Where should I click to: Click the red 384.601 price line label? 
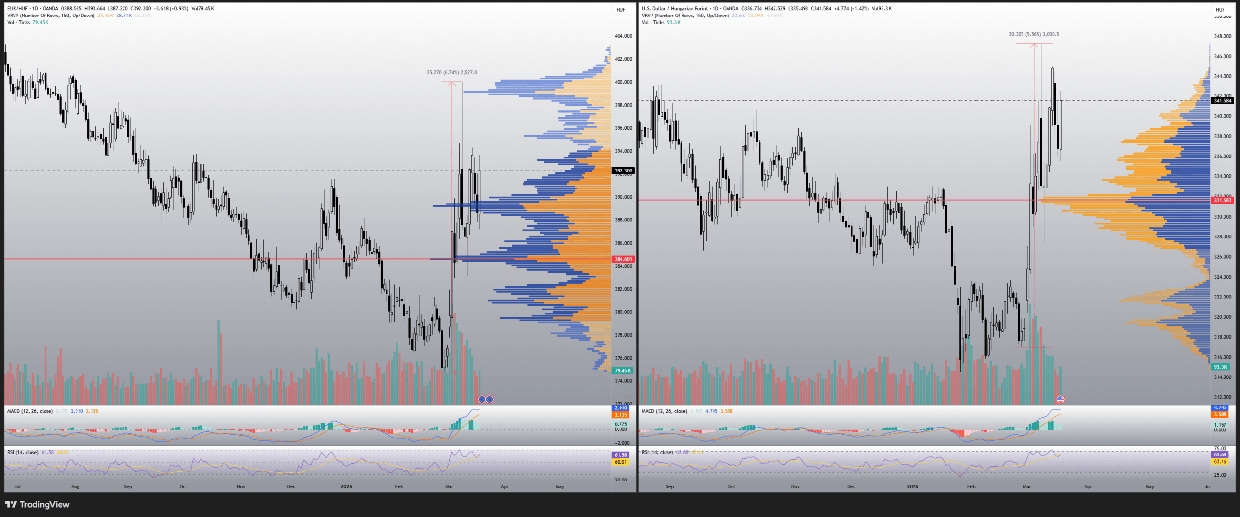[623, 259]
